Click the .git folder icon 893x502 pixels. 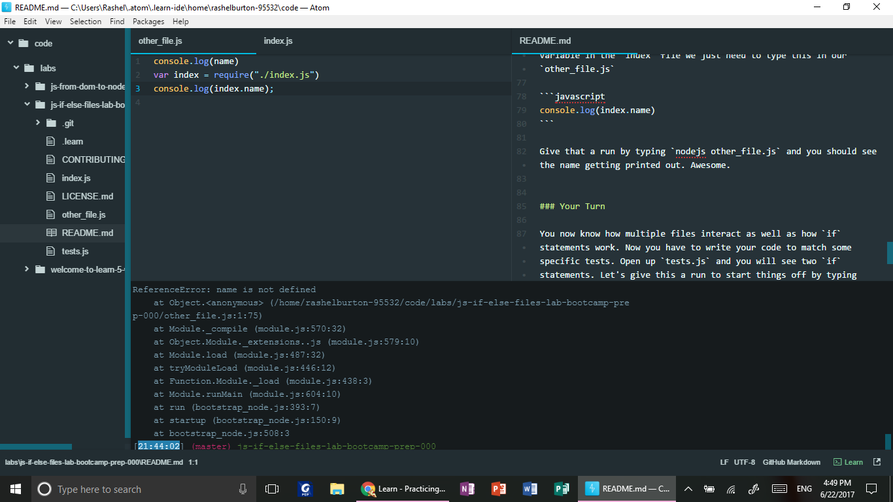(x=51, y=123)
